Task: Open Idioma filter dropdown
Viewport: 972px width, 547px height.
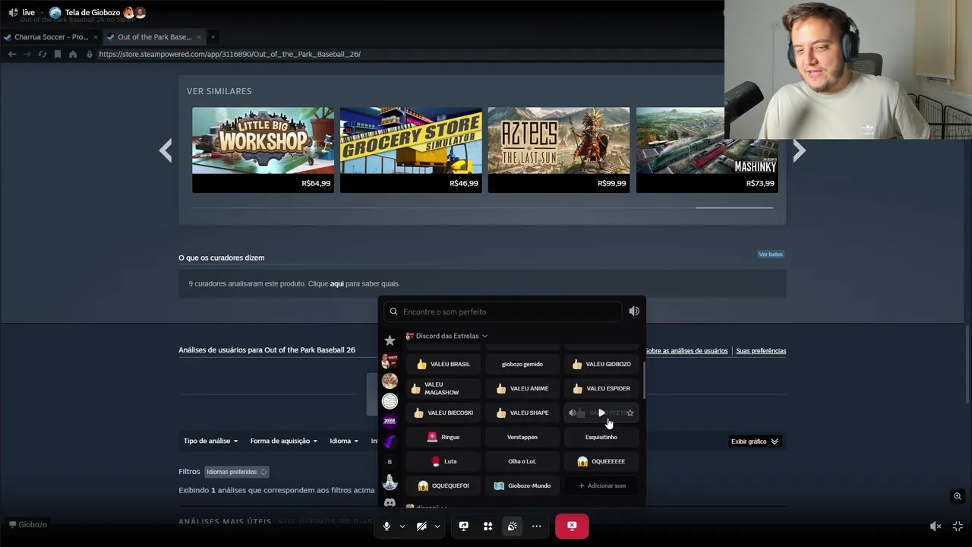Action: [x=344, y=441]
